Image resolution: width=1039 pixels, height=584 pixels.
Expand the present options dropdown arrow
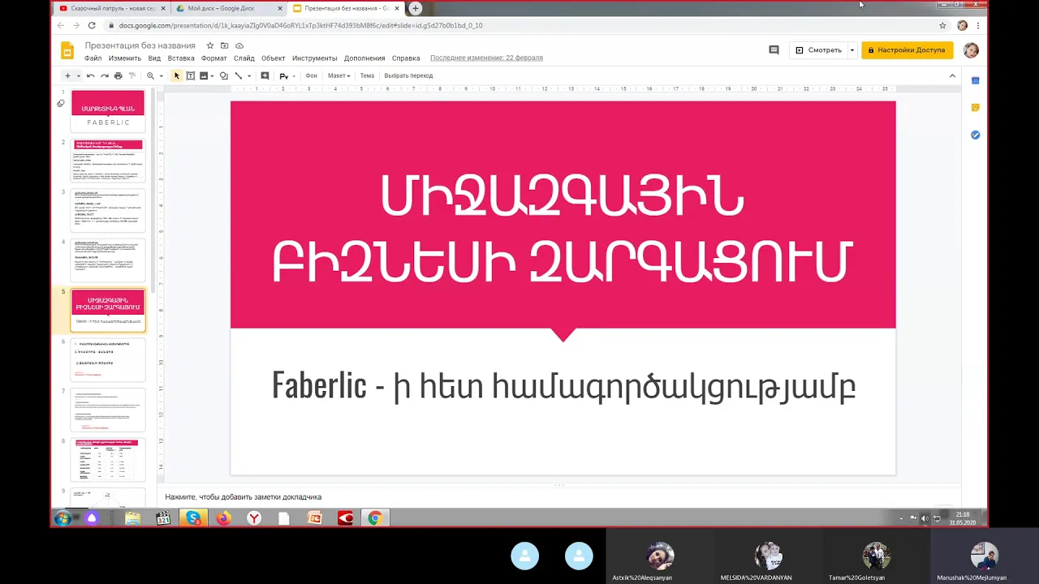pyautogui.click(x=851, y=50)
